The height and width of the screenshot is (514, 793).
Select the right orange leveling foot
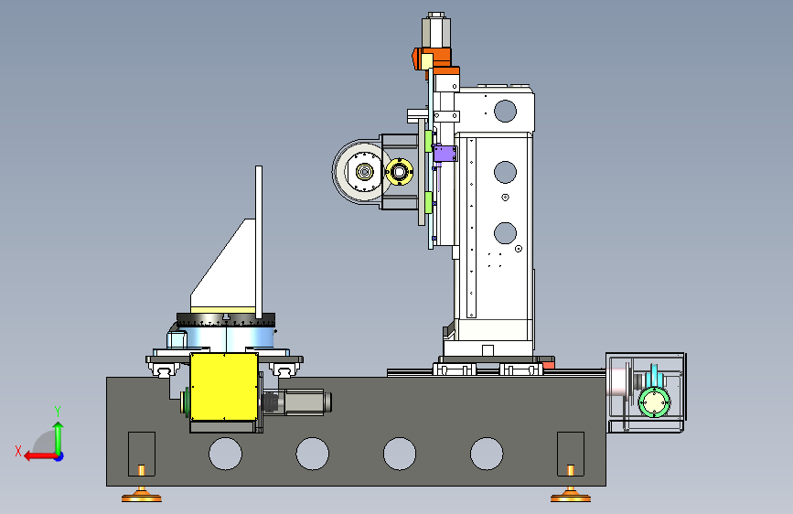pos(571,495)
